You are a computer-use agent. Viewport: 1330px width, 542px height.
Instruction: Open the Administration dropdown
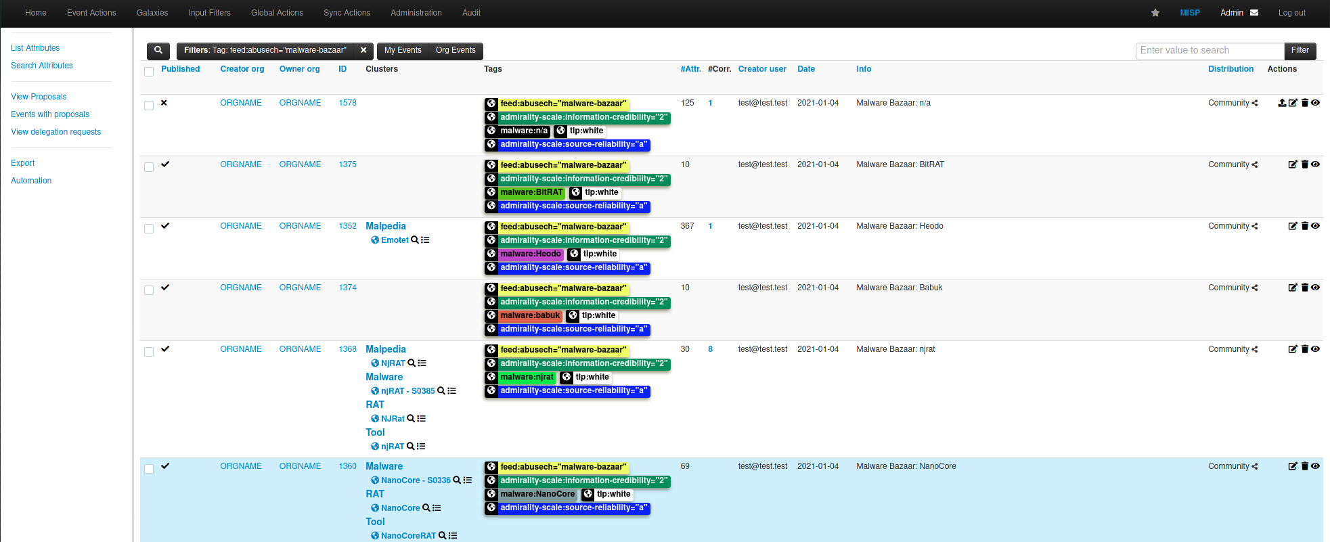pyautogui.click(x=416, y=13)
